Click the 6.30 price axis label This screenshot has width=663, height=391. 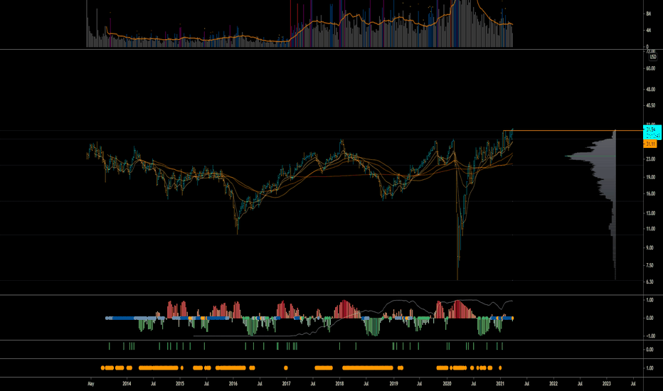coord(650,282)
